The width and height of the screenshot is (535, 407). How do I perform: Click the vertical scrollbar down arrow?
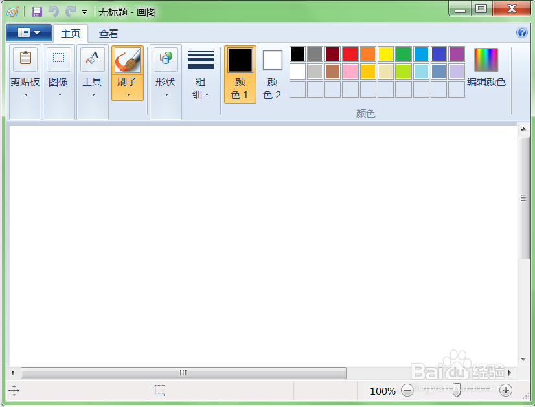(x=523, y=359)
